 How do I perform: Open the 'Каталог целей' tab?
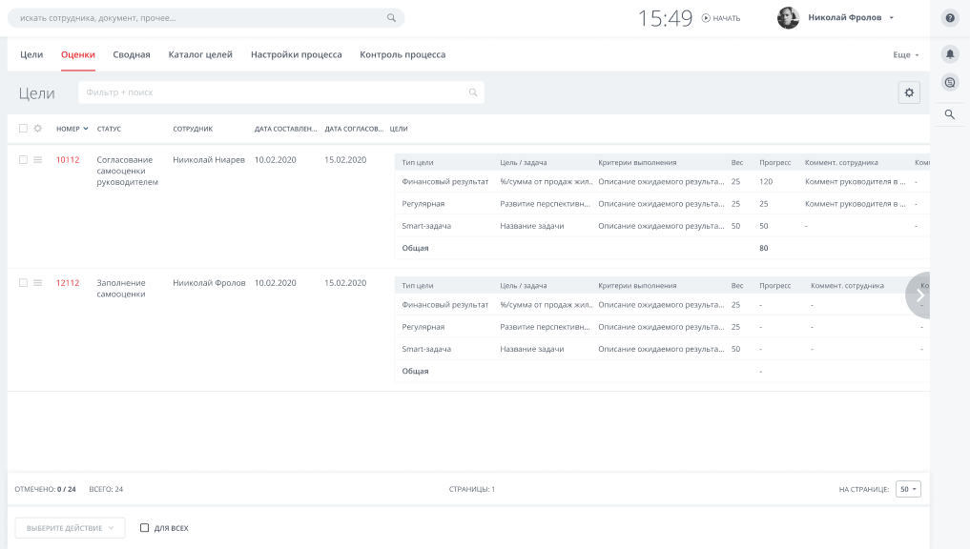(200, 55)
